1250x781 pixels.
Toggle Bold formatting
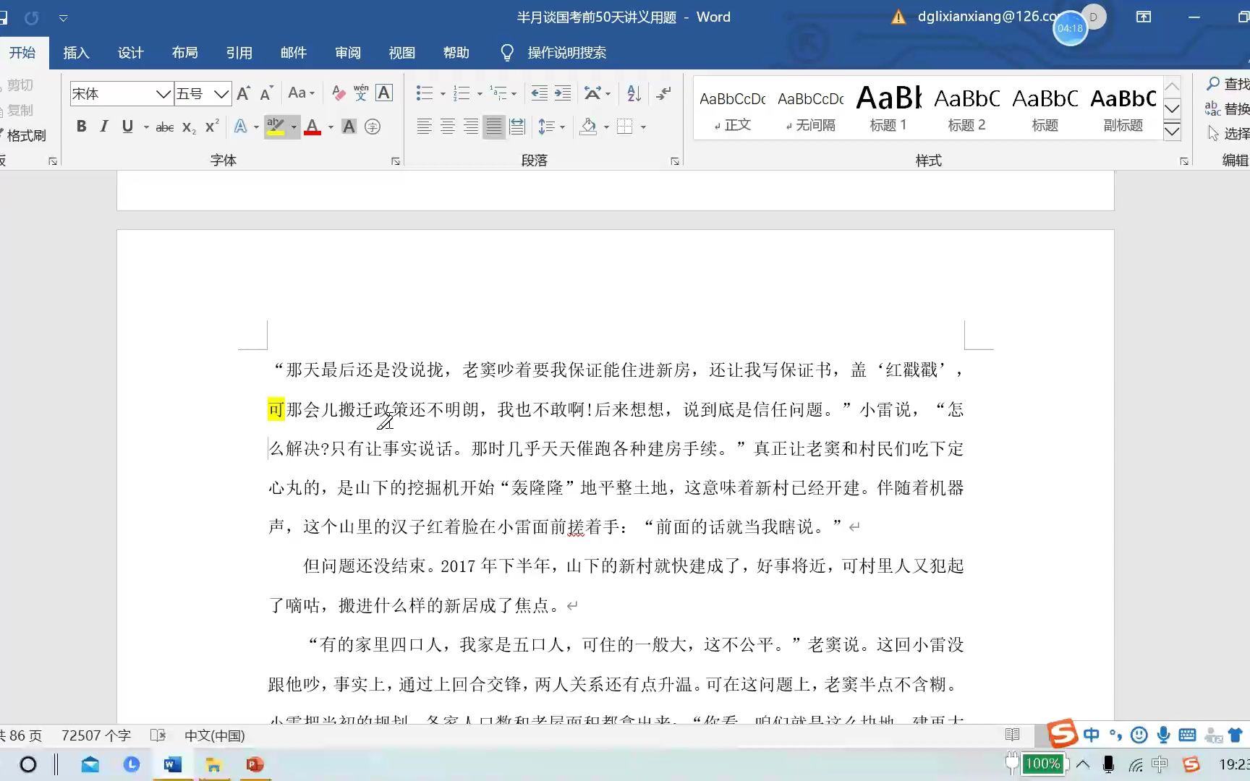click(82, 127)
